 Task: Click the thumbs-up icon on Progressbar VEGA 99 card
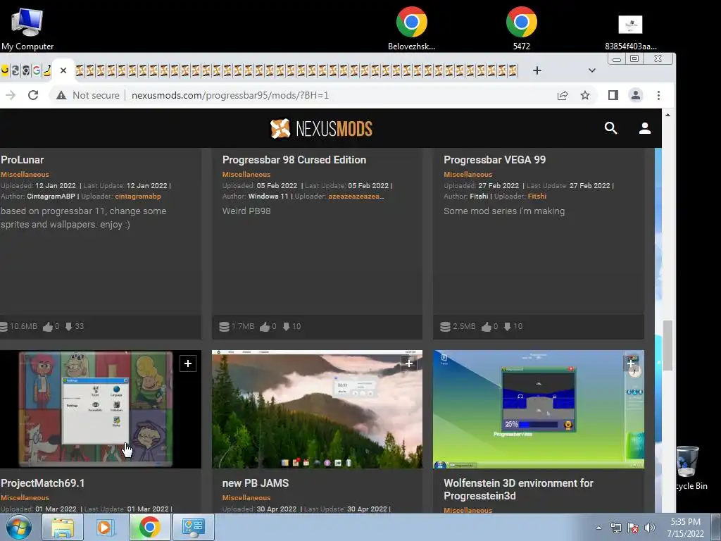click(486, 327)
